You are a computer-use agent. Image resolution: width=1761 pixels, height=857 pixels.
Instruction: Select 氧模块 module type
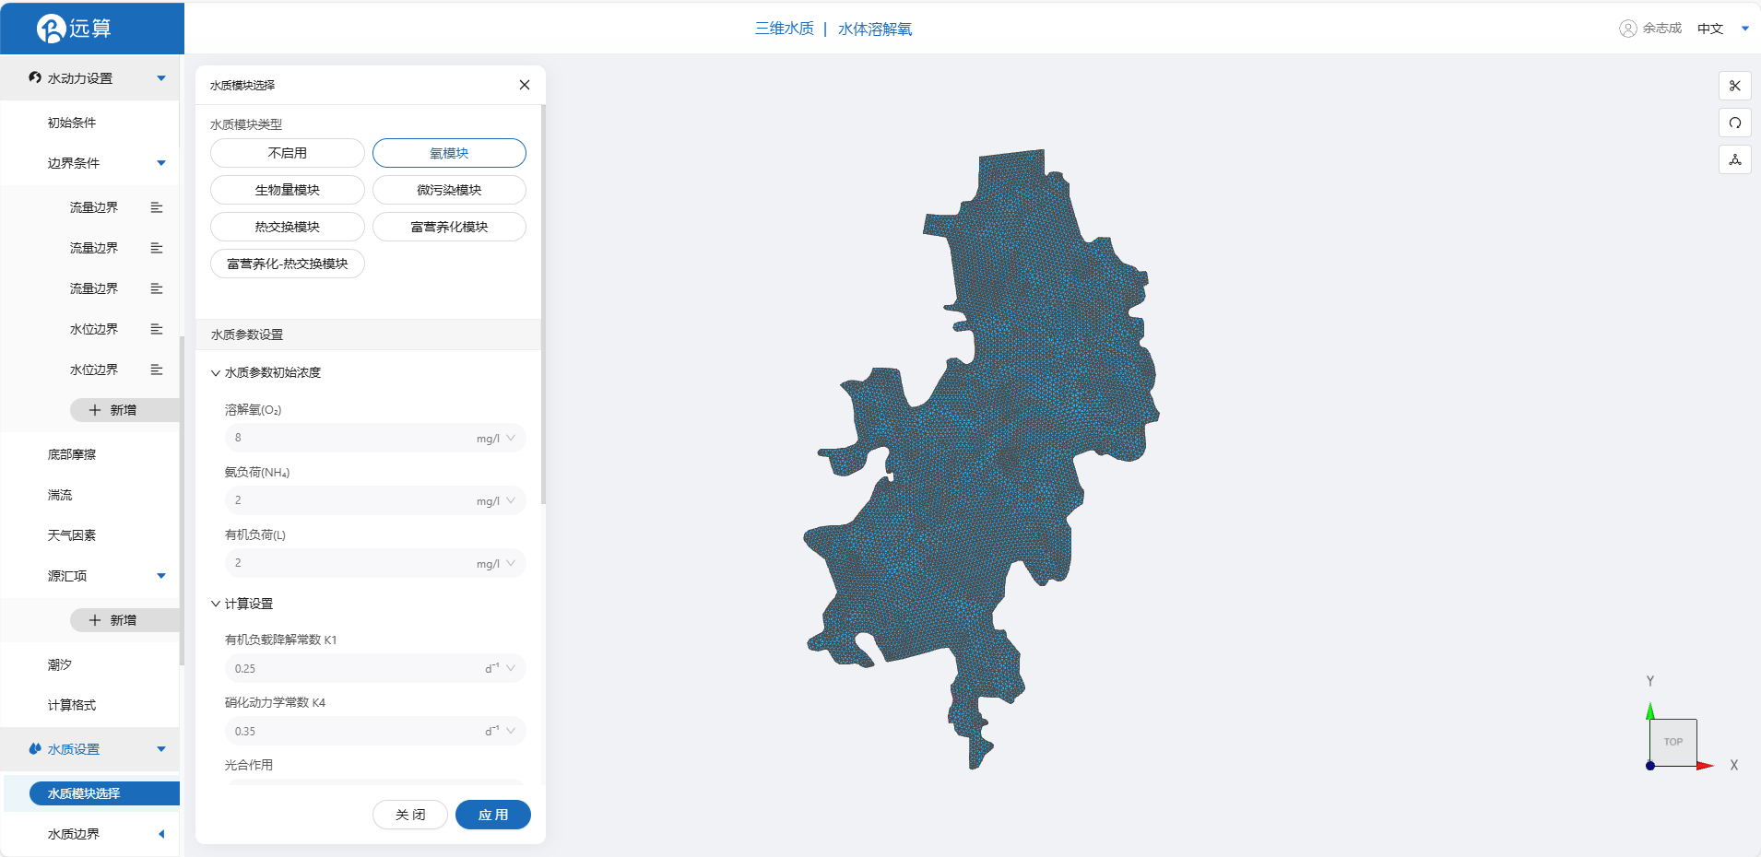449,153
